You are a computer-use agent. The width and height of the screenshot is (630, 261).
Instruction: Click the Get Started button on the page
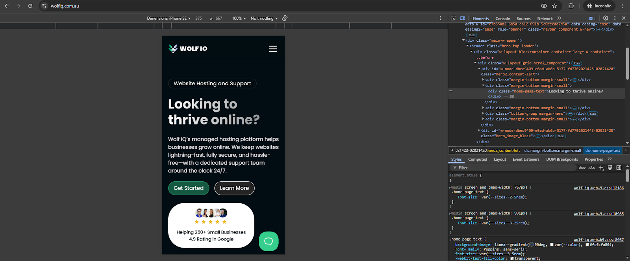point(189,188)
